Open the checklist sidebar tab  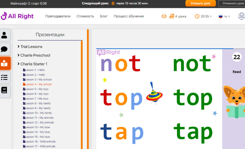[4, 77]
